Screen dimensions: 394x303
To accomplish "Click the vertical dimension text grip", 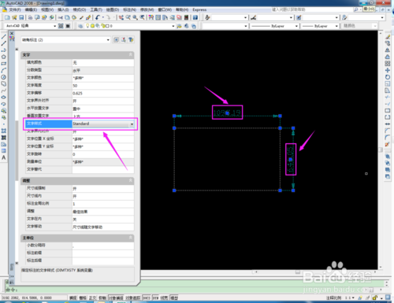I will coord(290,159).
